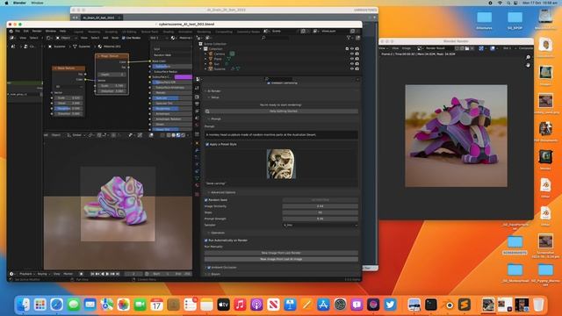Open the properties editor type dropdown

pyautogui.click(x=198, y=79)
